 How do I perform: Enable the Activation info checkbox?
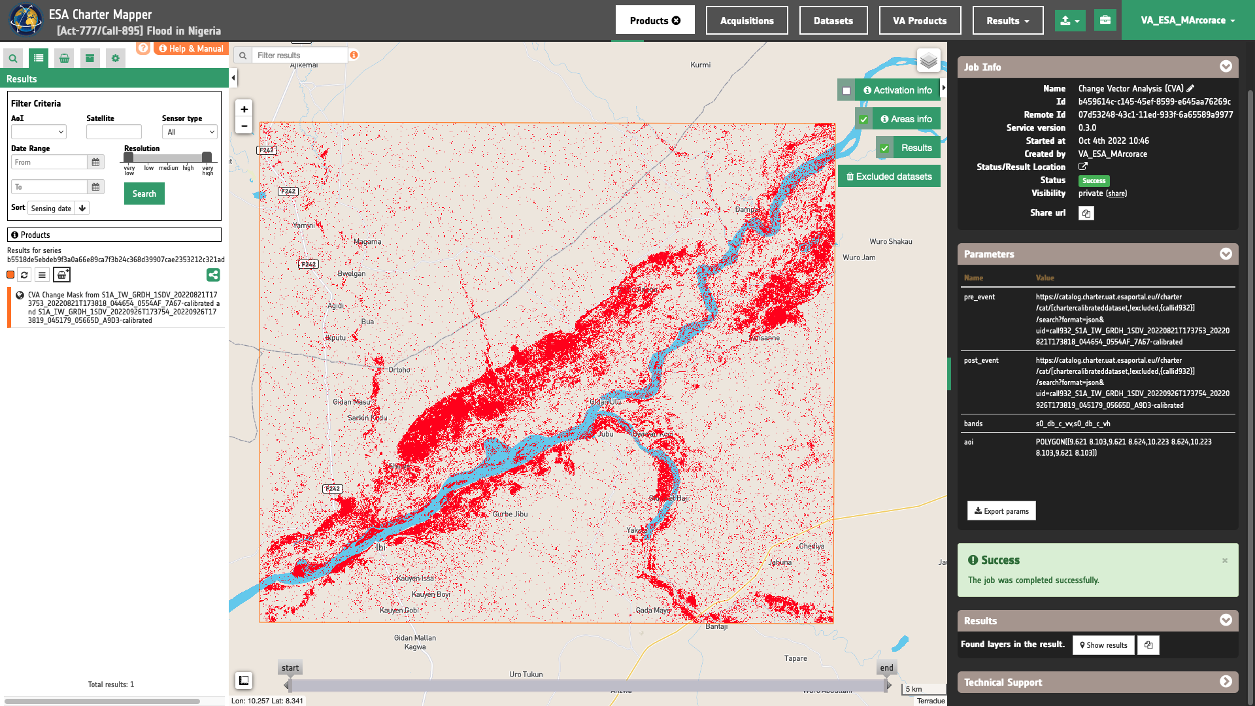(846, 91)
